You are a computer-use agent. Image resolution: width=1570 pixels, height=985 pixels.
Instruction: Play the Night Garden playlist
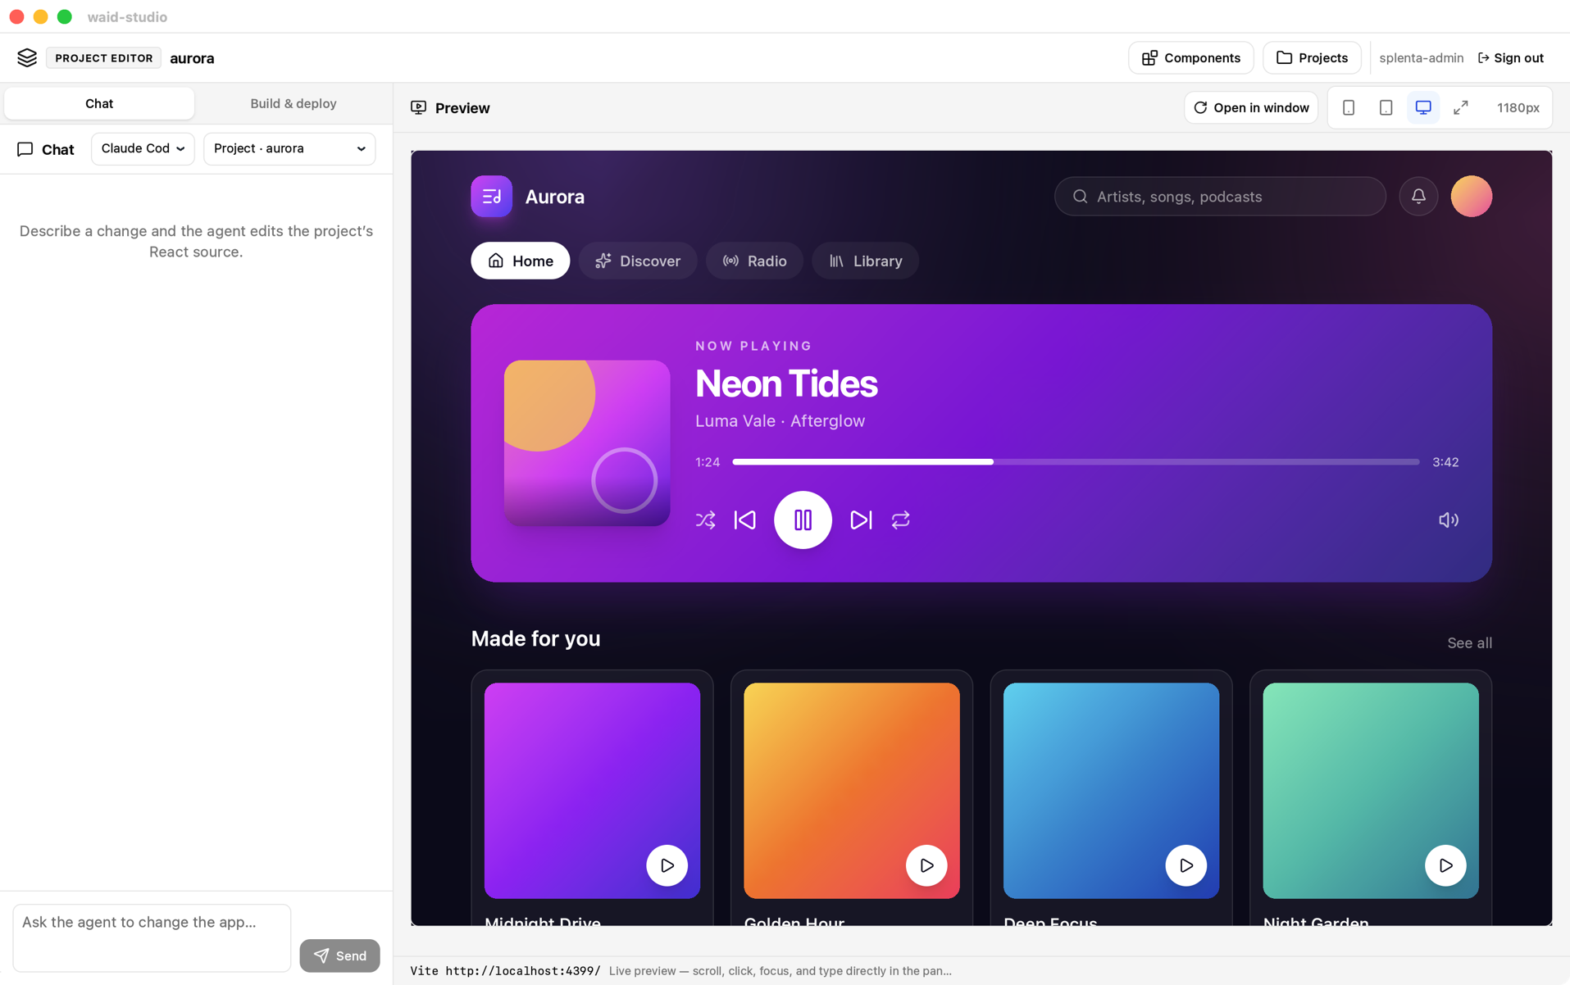tap(1445, 865)
